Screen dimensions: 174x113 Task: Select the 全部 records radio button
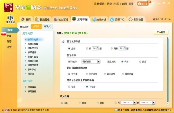(69, 48)
